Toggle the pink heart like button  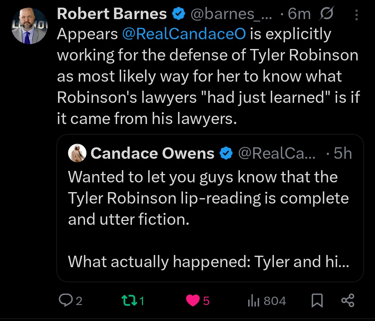pos(193,301)
